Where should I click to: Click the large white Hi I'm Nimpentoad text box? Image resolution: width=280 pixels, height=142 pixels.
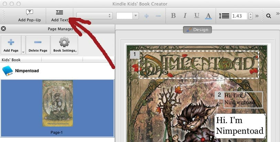[240, 126]
